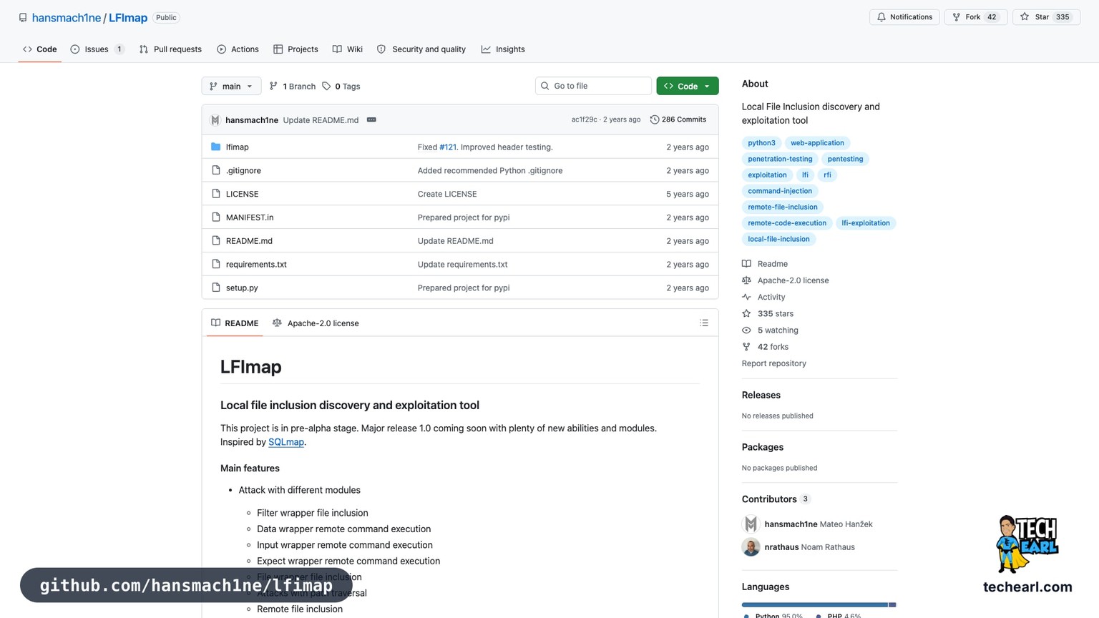1099x618 pixels.
Task: Click the penetration-testing topic tag
Action: (x=780, y=159)
